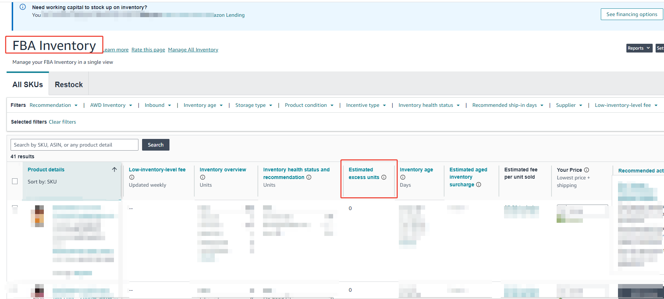This screenshot has width=664, height=299.
Task: Open the Reports dropdown menu
Action: click(639, 48)
